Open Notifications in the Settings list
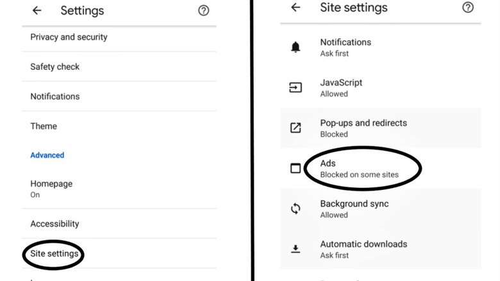 pos(55,96)
